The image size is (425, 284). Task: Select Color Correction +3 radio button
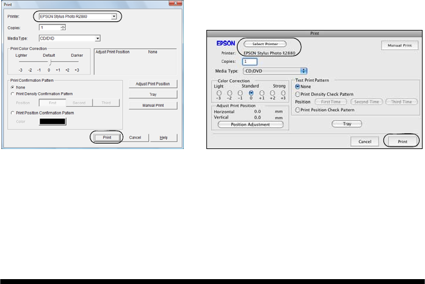[x=283, y=93]
